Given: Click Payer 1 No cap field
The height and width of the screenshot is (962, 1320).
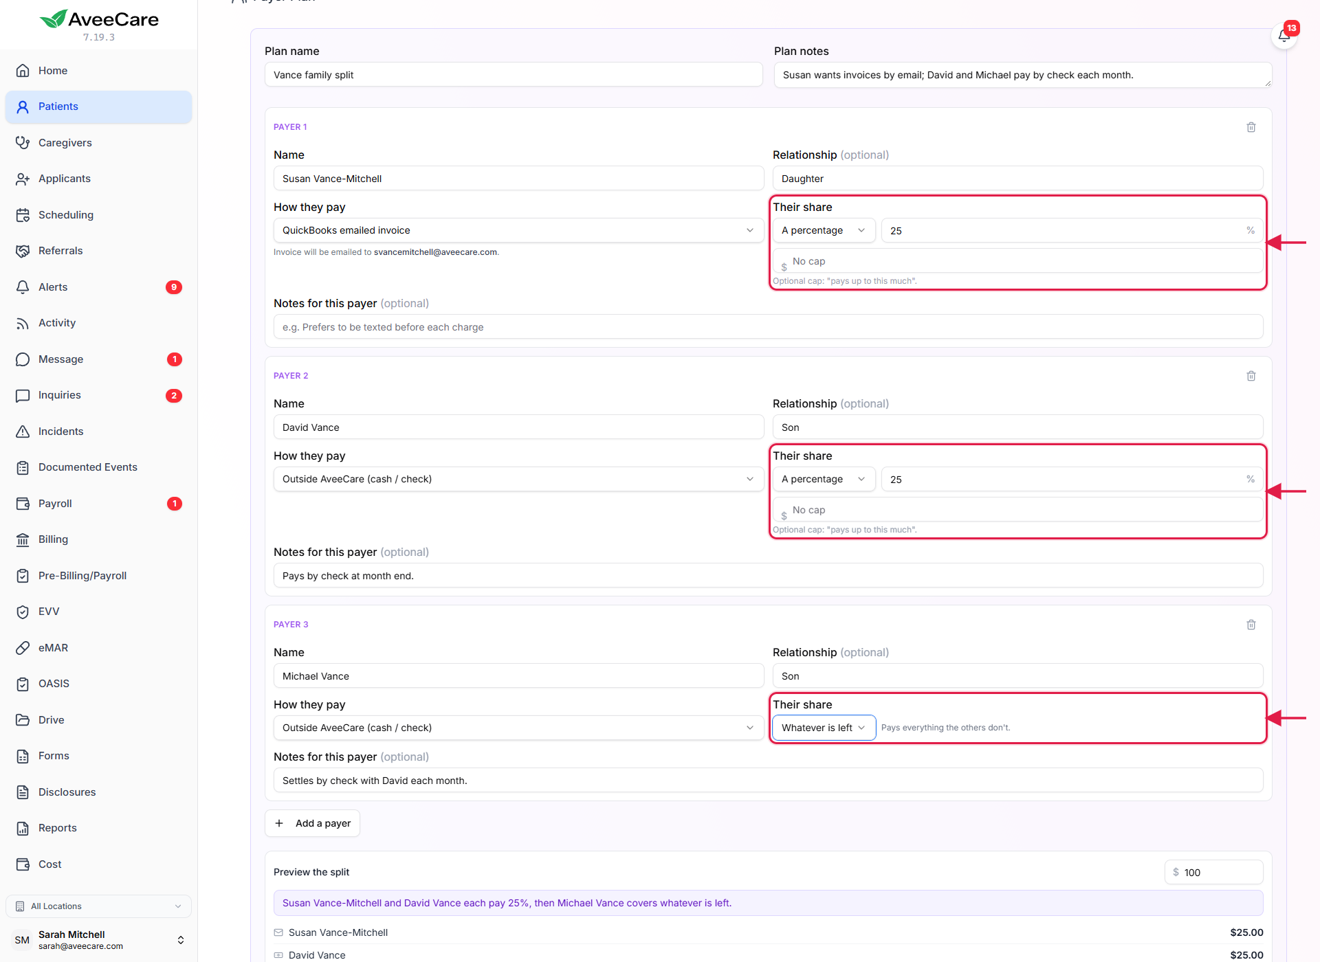Looking at the screenshot, I should [x=1017, y=261].
